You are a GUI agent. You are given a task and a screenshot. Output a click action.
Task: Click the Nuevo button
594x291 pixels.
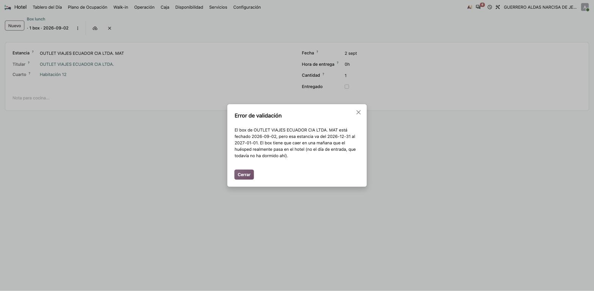pyautogui.click(x=14, y=26)
